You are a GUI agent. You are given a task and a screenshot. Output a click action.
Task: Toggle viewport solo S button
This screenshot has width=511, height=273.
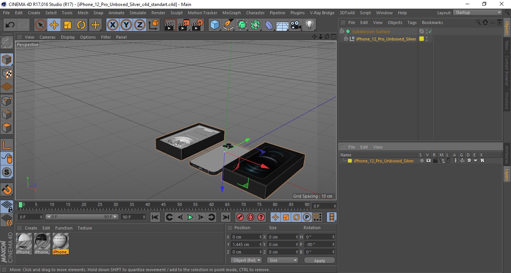pos(7,172)
